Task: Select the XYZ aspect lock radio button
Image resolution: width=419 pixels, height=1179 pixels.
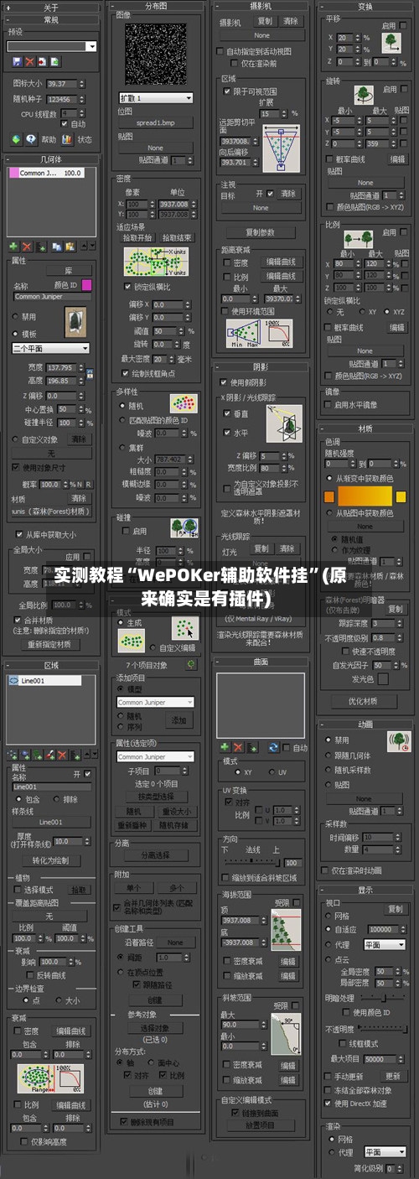Action: click(388, 311)
